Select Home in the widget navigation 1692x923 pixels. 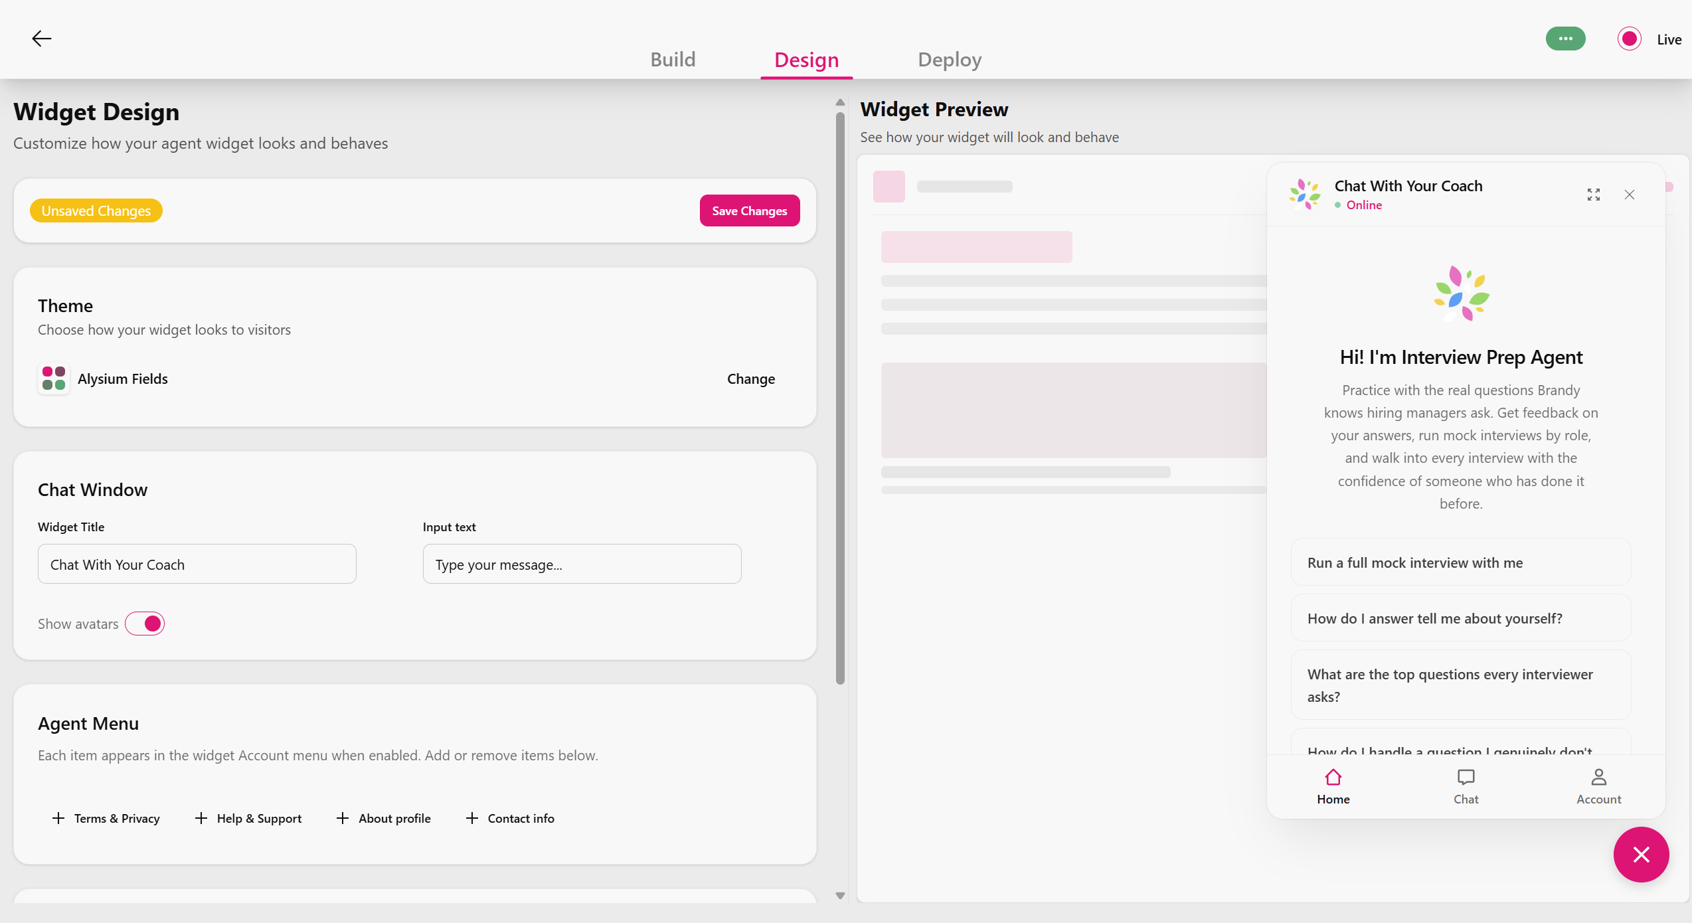coord(1333,786)
